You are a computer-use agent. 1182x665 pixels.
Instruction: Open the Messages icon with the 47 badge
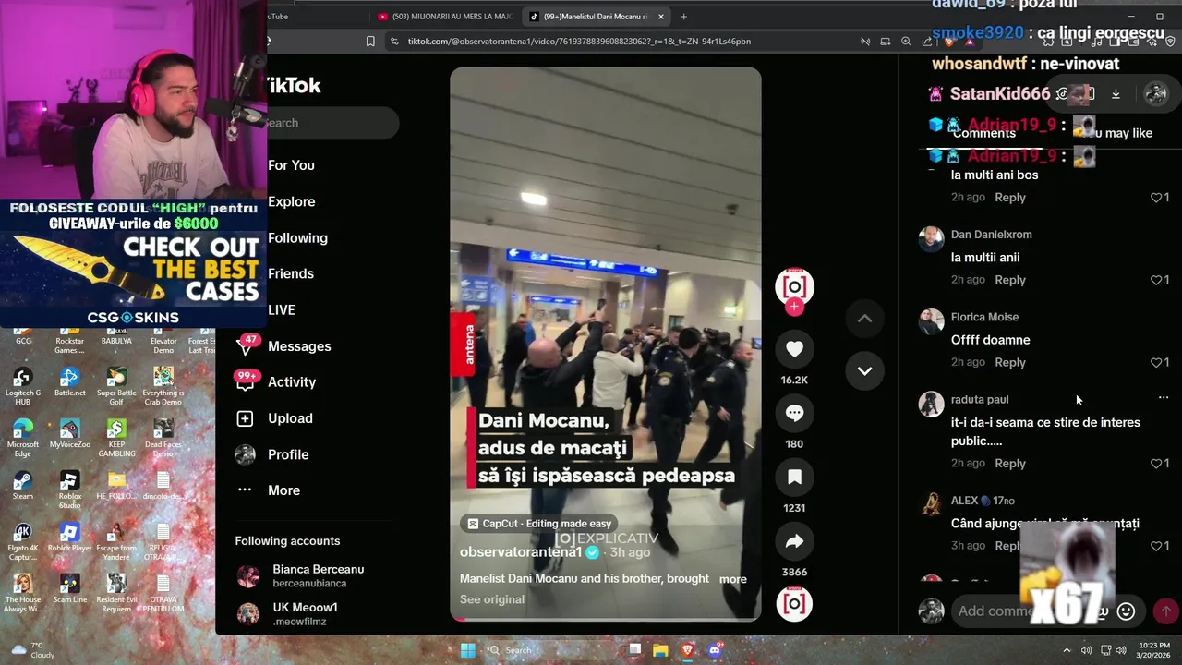(246, 345)
